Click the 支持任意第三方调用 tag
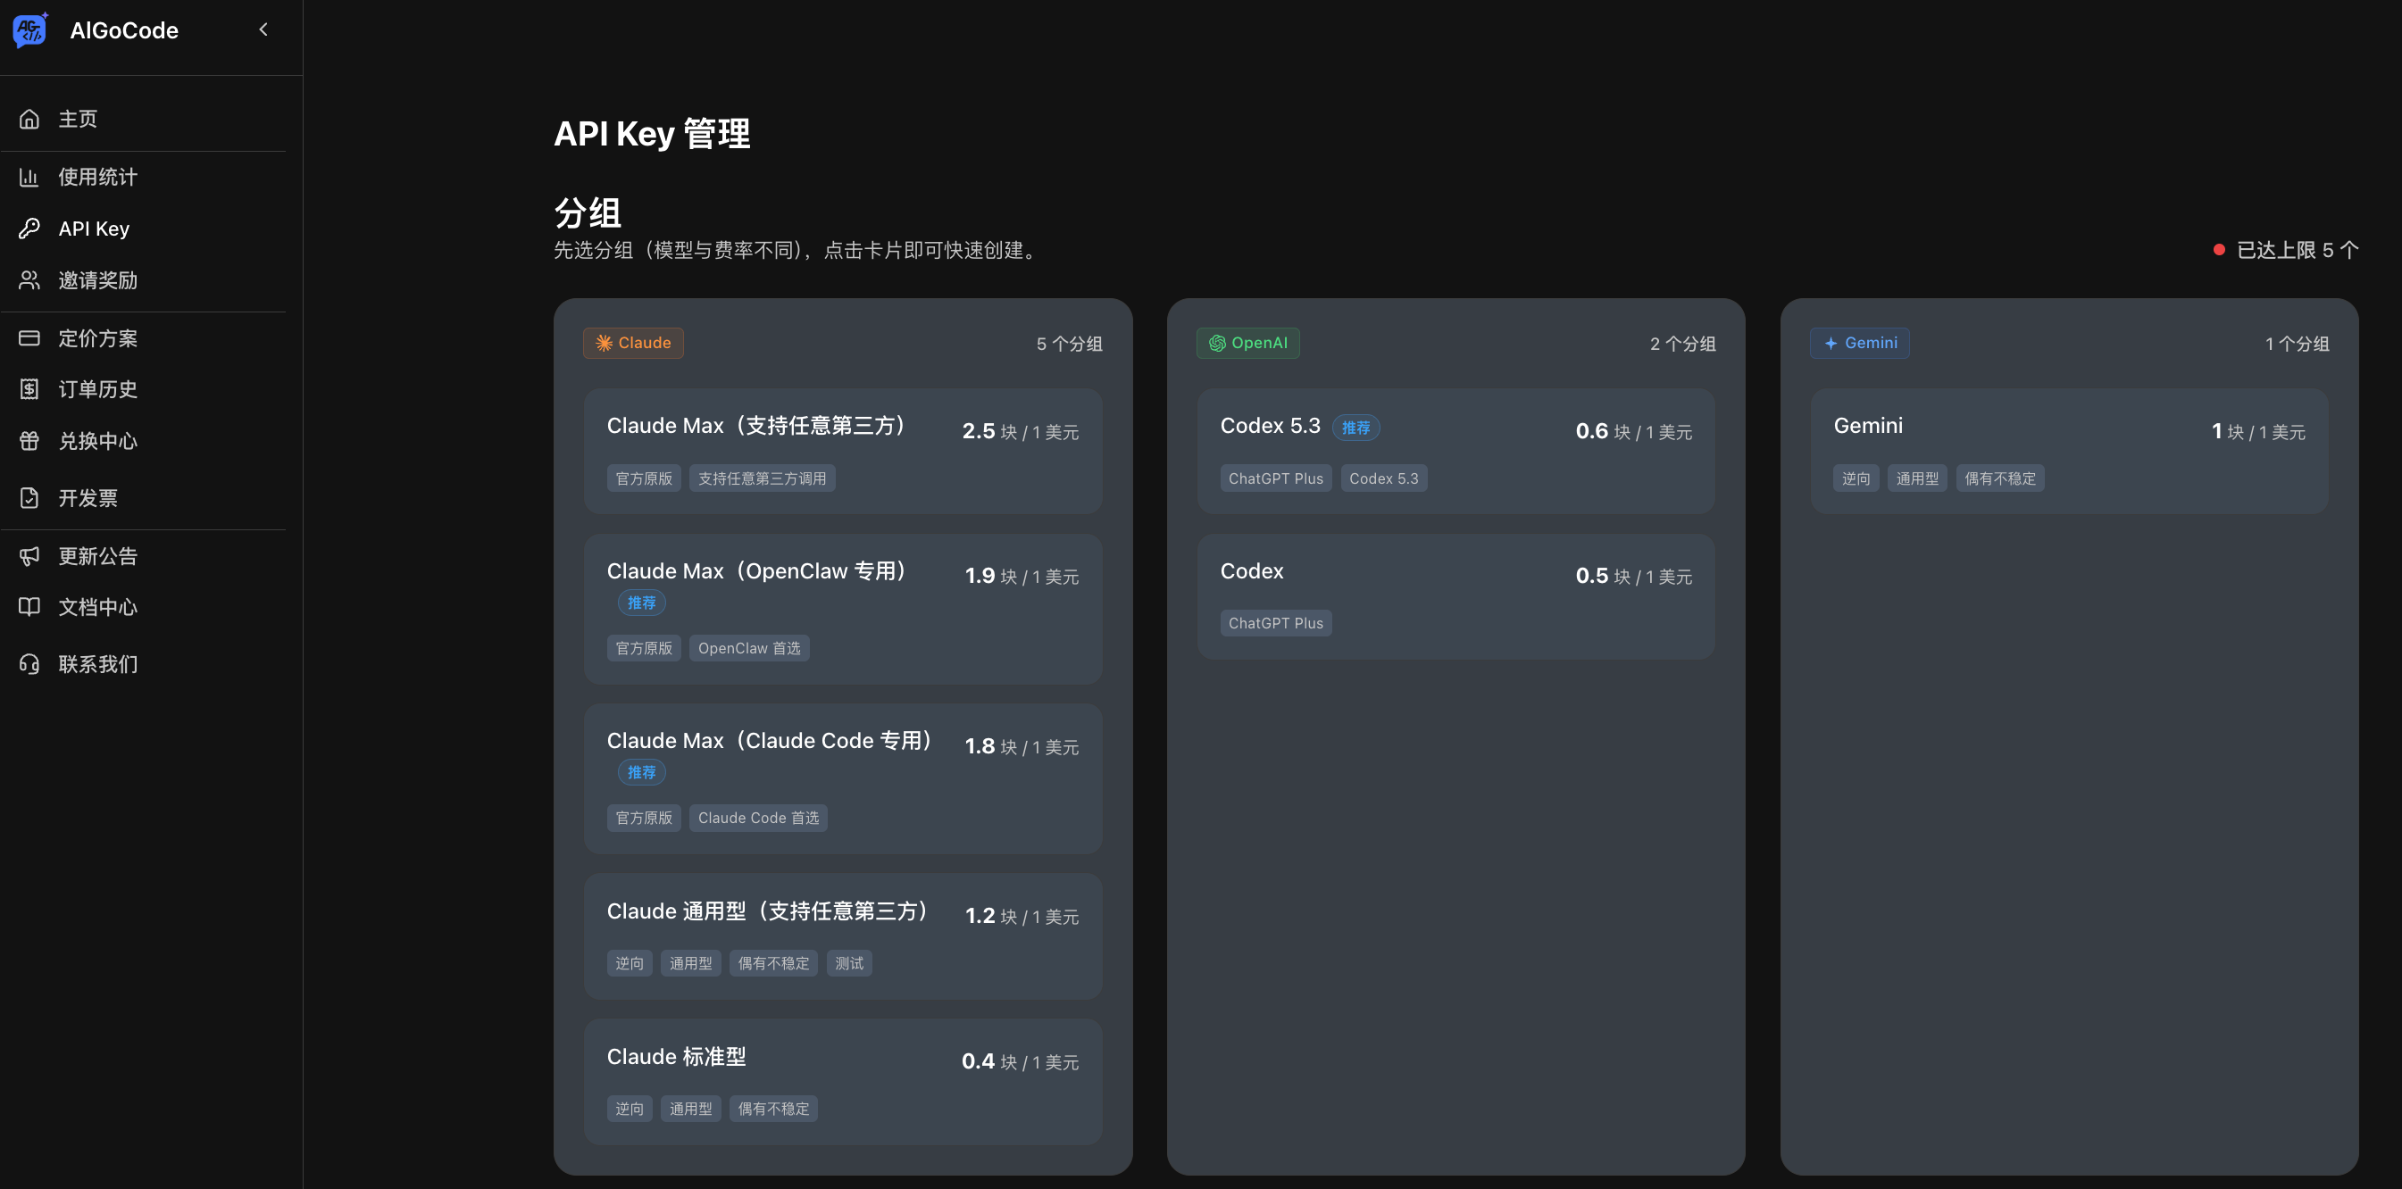Viewport: 2402px width, 1189px height. [762, 479]
